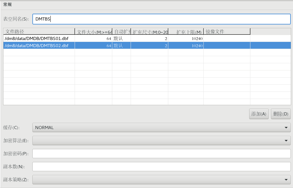The height and width of the screenshot is (188, 293).
Task: Click the 自动扩充 column header
Action: click(x=121, y=32)
